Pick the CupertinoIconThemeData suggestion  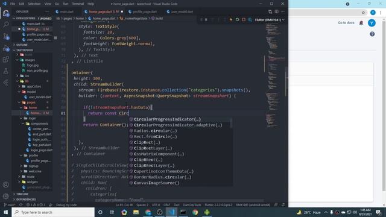[x=180, y=171]
